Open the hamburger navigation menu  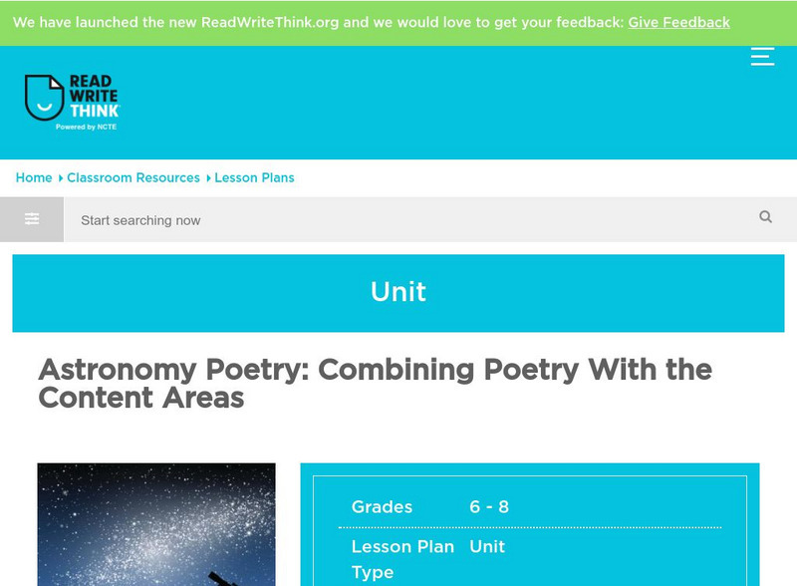pyautogui.click(x=762, y=56)
